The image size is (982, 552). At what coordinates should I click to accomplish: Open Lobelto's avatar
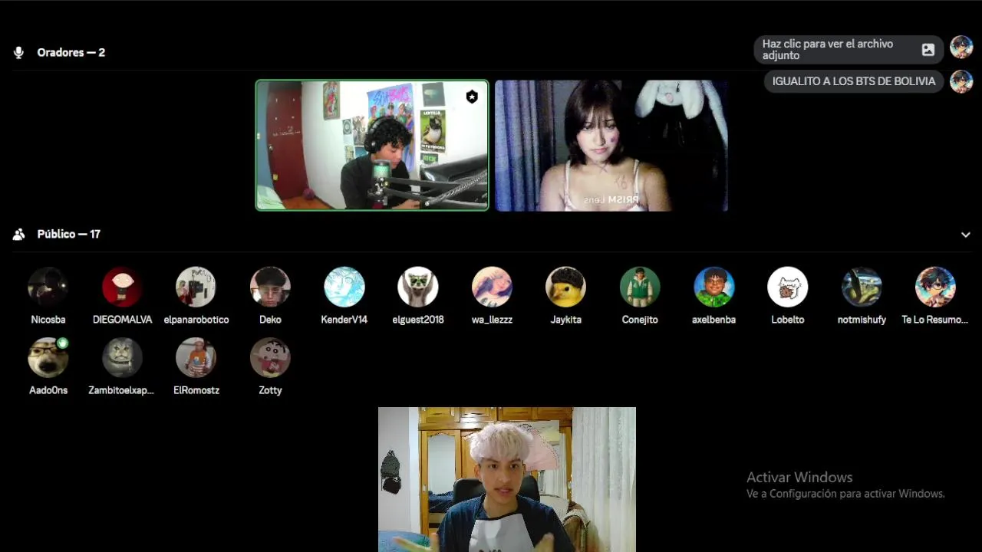click(x=788, y=287)
